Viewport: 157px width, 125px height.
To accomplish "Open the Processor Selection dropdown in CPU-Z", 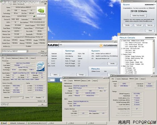I will point(22,98).
